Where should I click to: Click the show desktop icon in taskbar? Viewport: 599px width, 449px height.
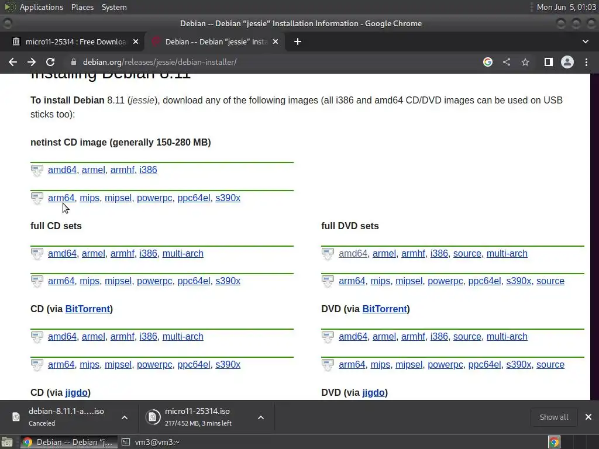[7, 442]
